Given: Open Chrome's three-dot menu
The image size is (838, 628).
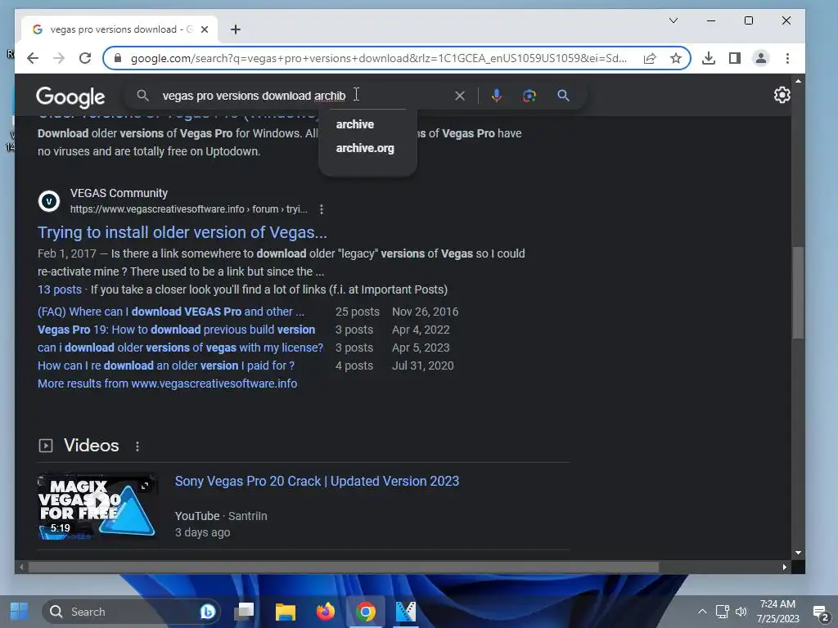Looking at the screenshot, I should [787, 58].
